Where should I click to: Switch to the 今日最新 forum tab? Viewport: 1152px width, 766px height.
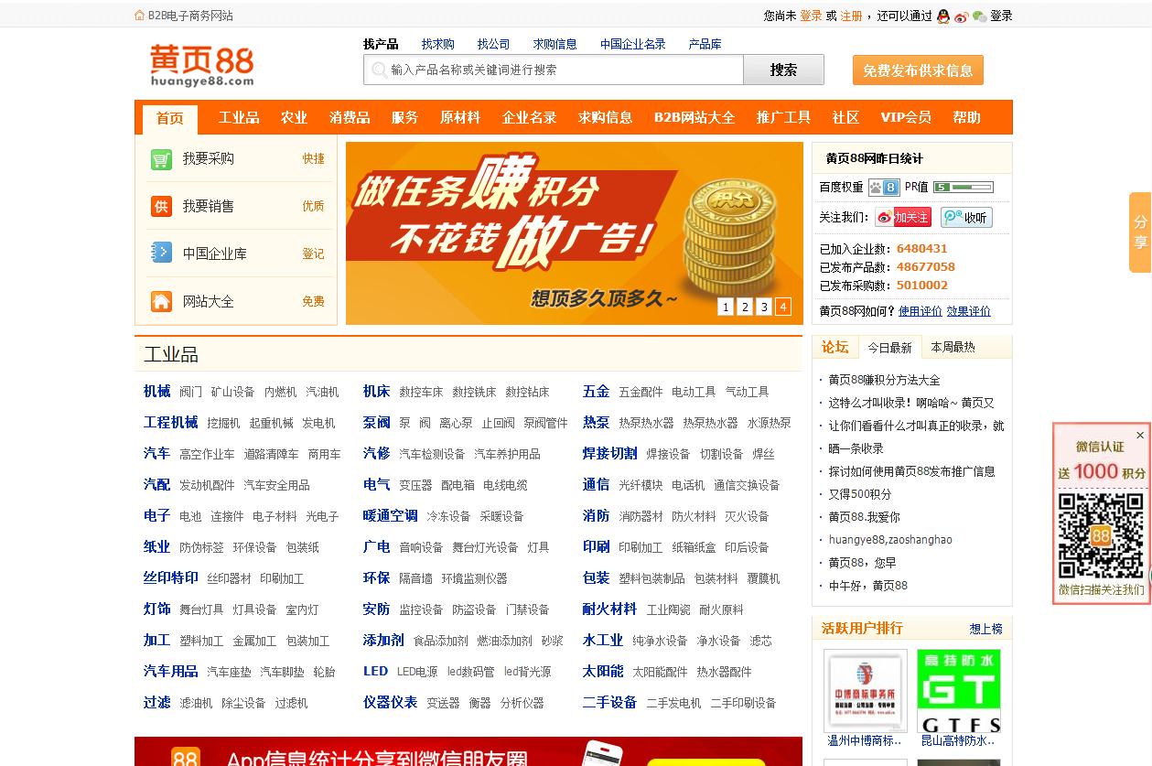tap(889, 348)
